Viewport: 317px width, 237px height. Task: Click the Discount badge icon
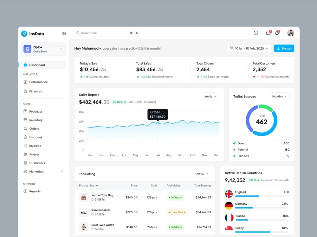25,137
